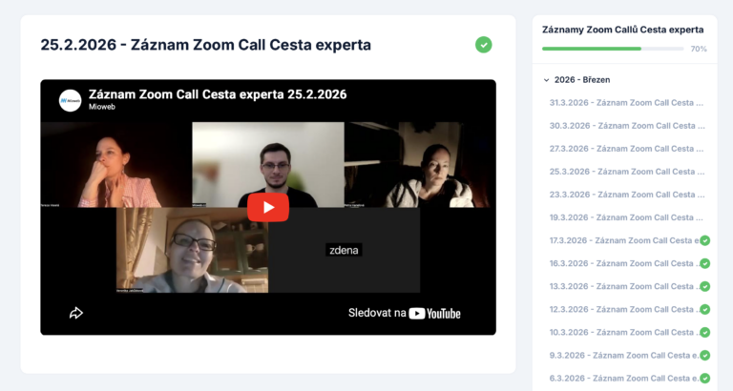Image resolution: width=733 pixels, height=391 pixels.
Task: Toggle the green completion check beside lesson title
Action: [x=483, y=45]
